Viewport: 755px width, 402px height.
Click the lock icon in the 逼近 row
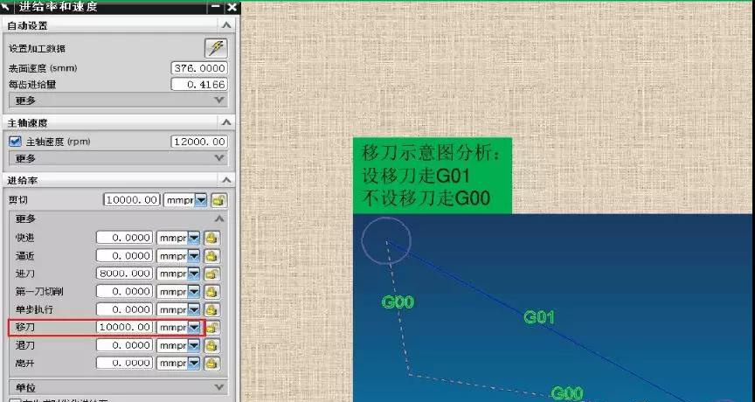coord(211,256)
